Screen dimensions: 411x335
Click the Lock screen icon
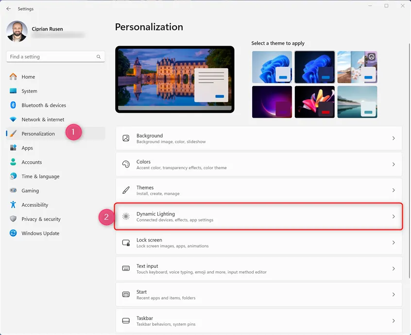point(126,243)
